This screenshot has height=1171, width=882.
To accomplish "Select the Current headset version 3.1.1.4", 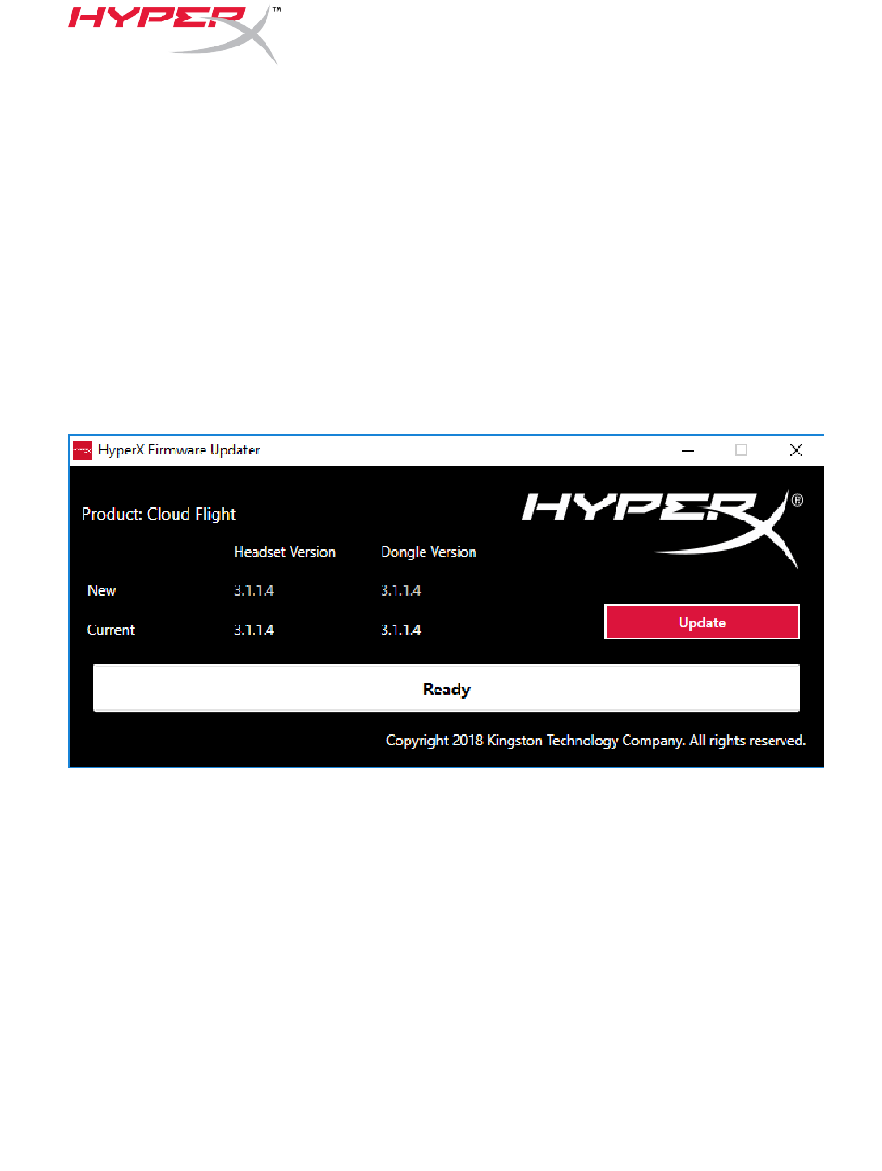I will pyautogui.click(x=254, y=630).
